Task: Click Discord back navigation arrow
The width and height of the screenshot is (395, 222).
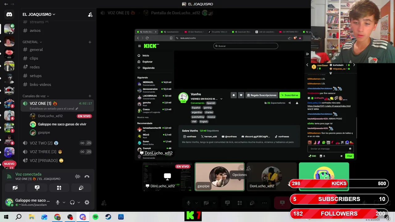Action: tap(6, 4)
